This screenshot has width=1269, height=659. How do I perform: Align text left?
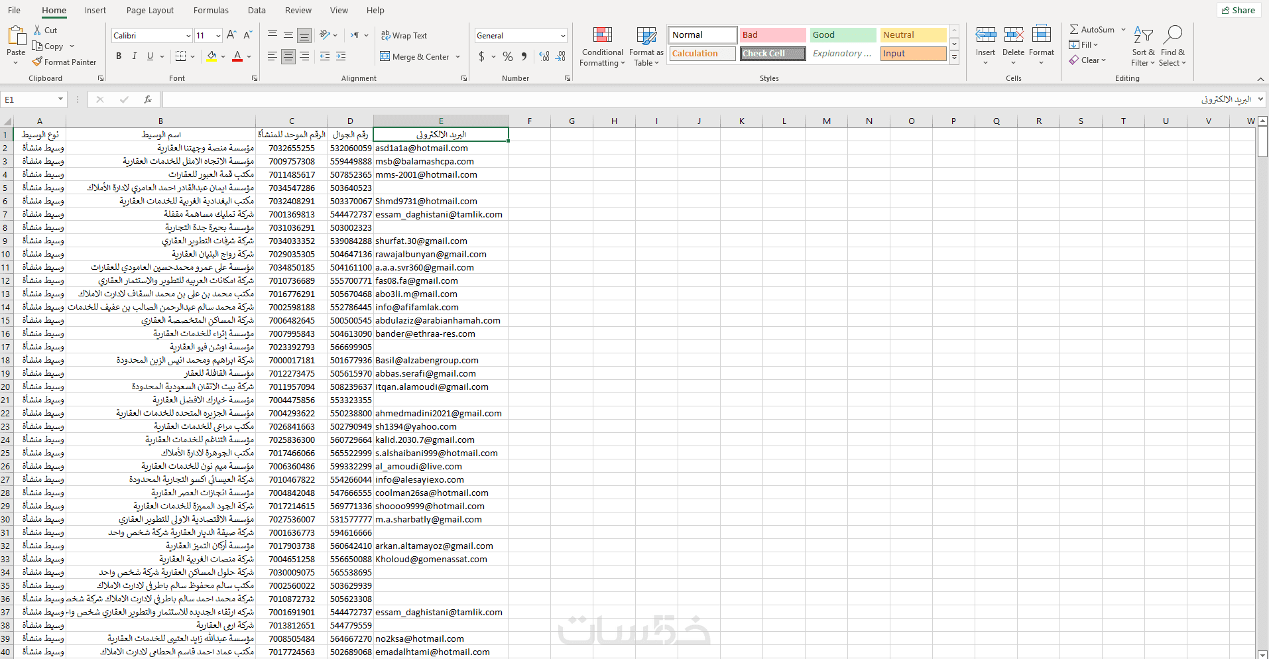pyautogui.click(x=272, y=56)
